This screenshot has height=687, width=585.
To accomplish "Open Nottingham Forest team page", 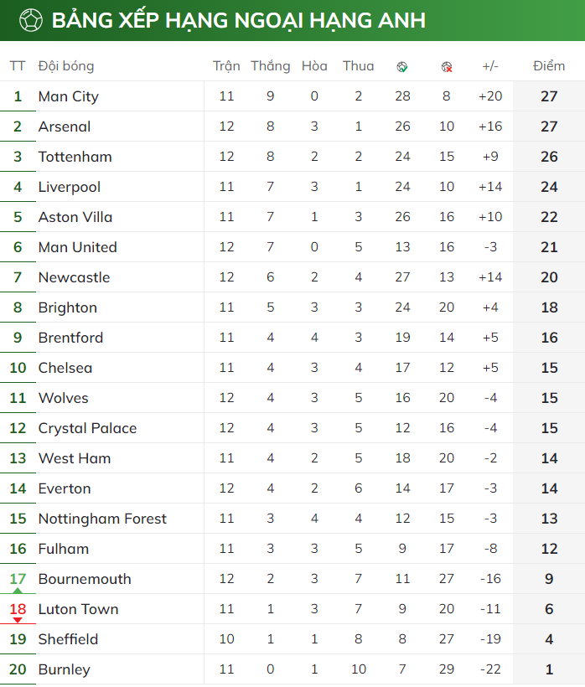I will pos(102,519).
